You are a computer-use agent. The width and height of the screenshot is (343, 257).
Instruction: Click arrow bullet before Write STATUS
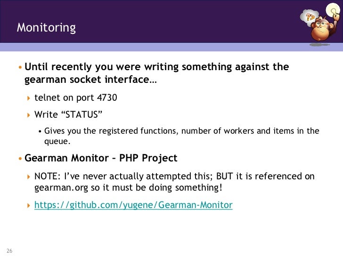[x=29, y=115]
